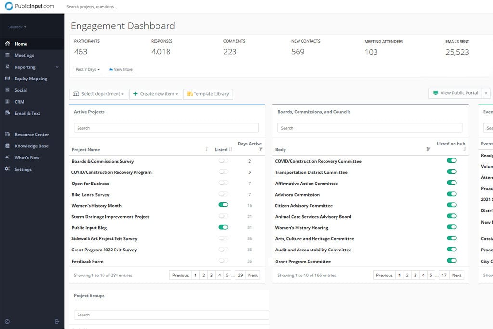Open Settings using the gear icon
The height and width of the screenshot is (329, 493).
[7, 169]
